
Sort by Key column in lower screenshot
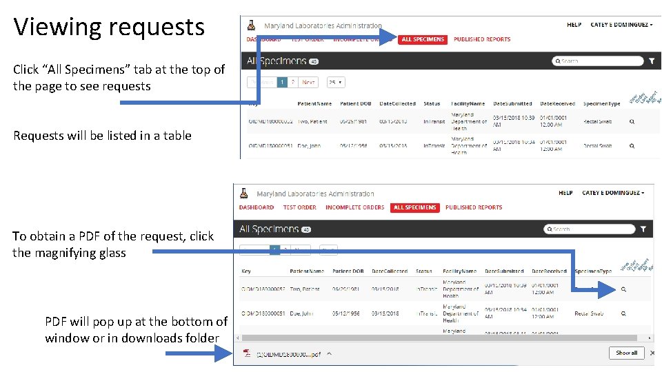[x=246, y=271]
